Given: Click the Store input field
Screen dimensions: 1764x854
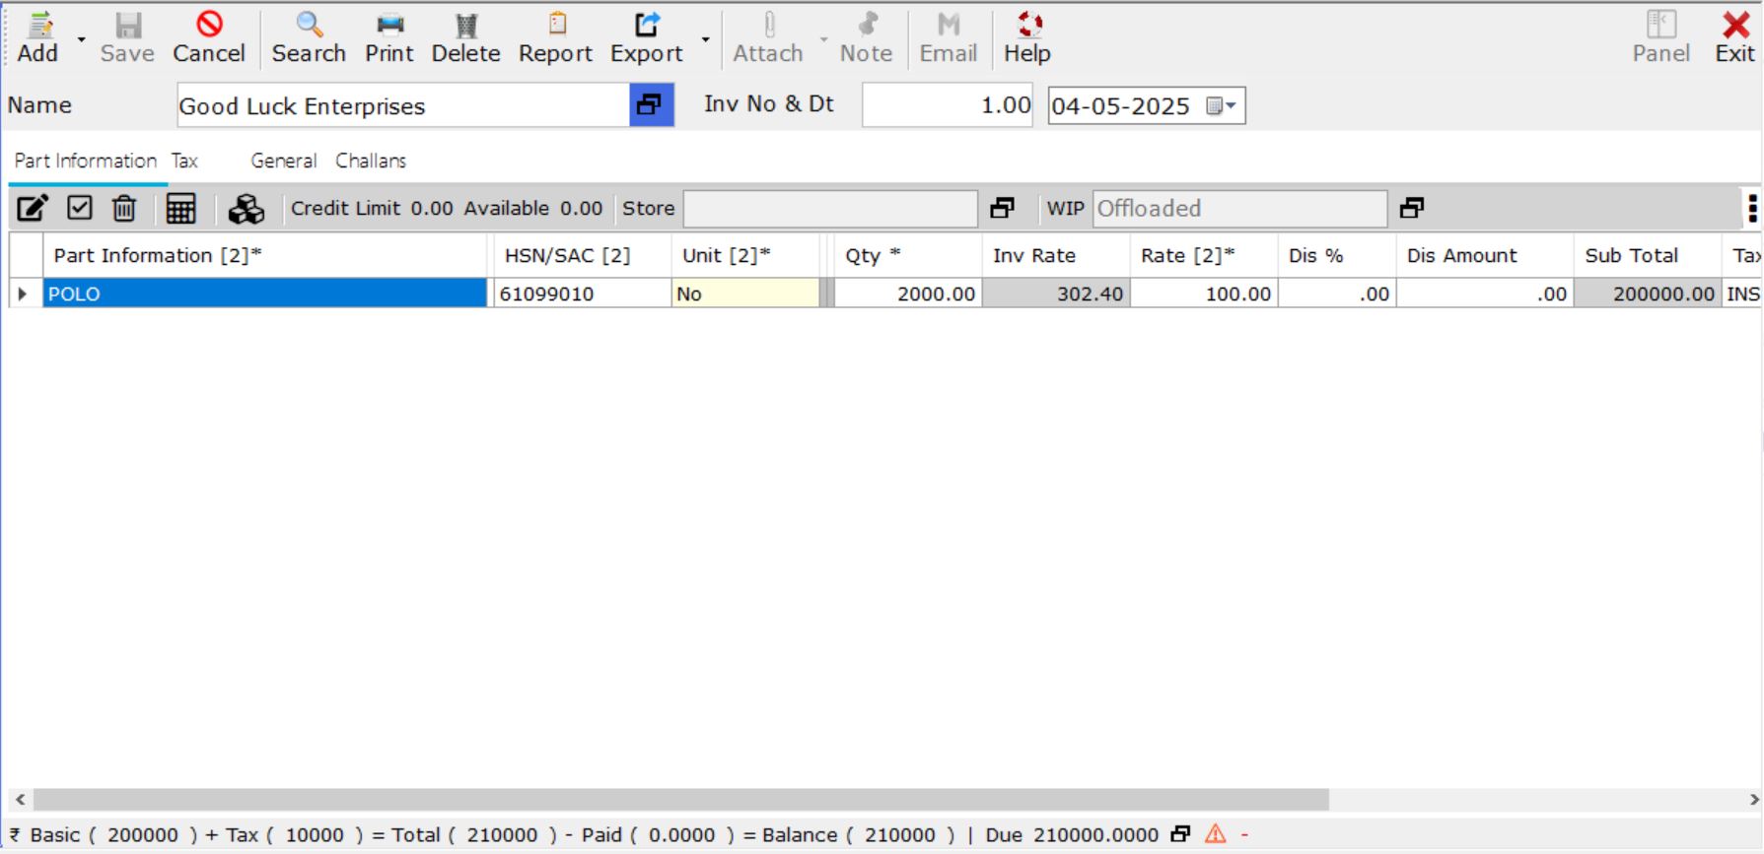Looking at the screenshot, I should [x=830, y=209].
